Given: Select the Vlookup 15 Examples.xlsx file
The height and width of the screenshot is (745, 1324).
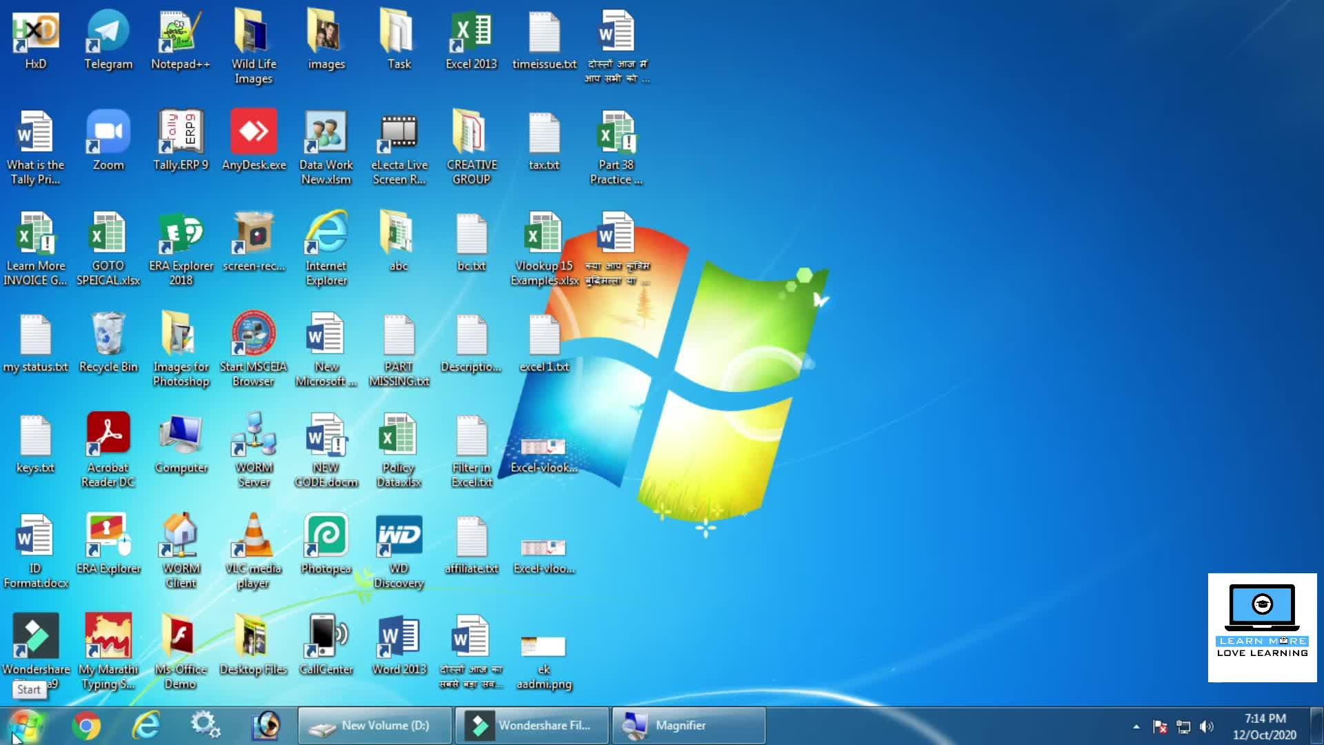Looking at the screenshot, I should click(544, 250).
